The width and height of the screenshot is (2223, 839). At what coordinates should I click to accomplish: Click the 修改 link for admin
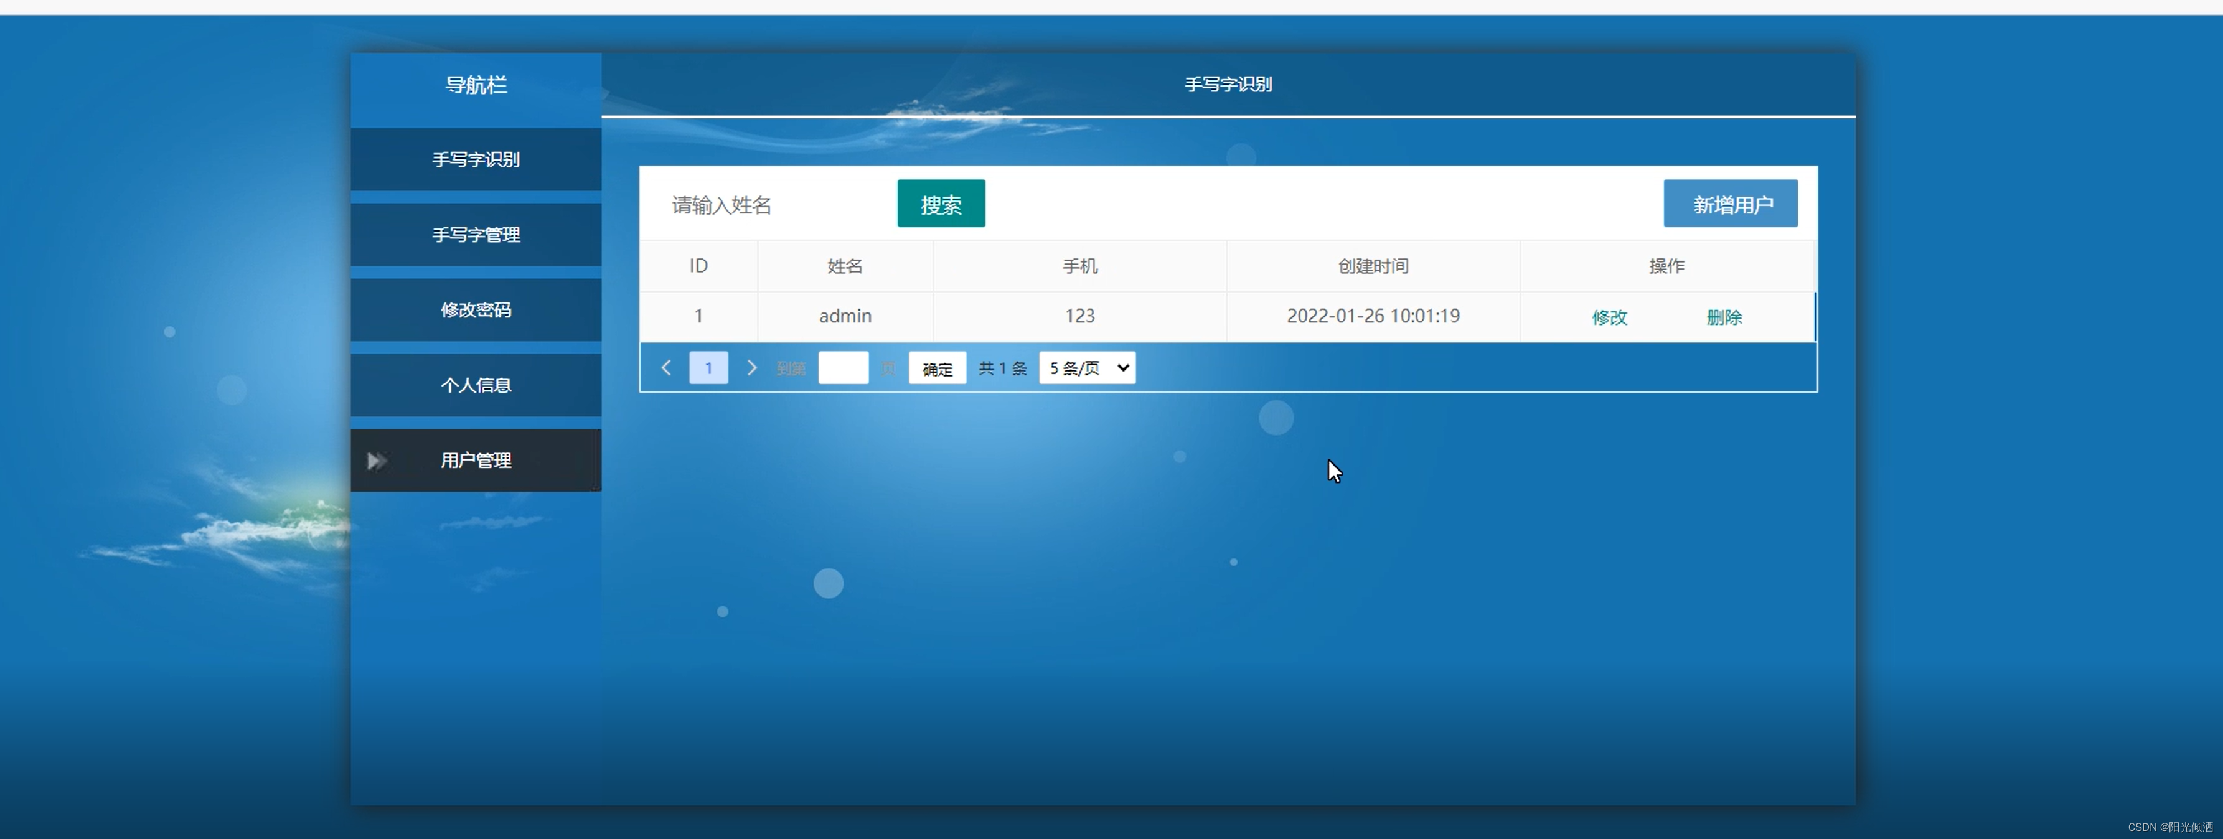(x=1609, y=317)
